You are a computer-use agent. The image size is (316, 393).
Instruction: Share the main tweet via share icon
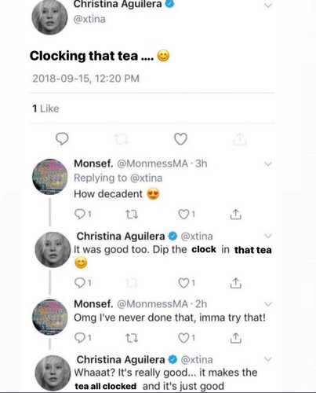pos(240,138)
